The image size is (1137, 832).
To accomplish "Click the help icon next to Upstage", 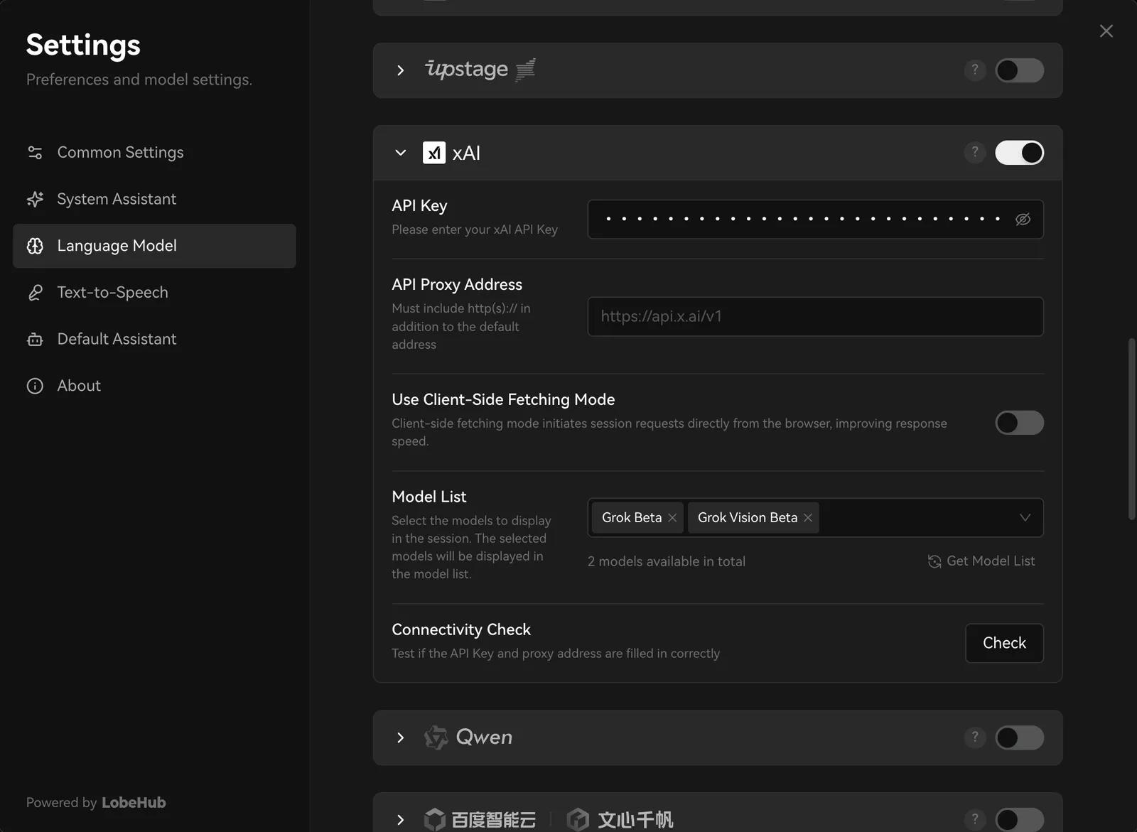I will click(975, 70).
